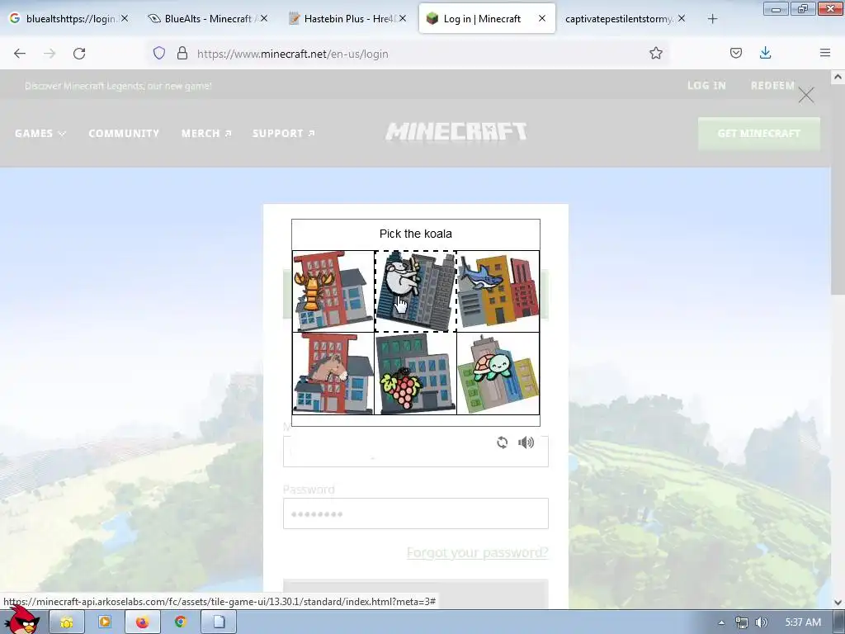Image resolution: width=845 pixels, height=634 pixels.
Task: Dismiss the overlay with the X icon
Action: [805, 95]
